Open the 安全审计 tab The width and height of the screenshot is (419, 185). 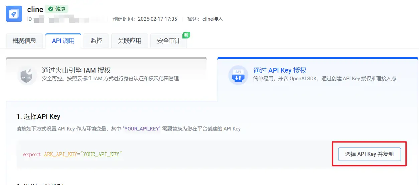pos(169,41)
